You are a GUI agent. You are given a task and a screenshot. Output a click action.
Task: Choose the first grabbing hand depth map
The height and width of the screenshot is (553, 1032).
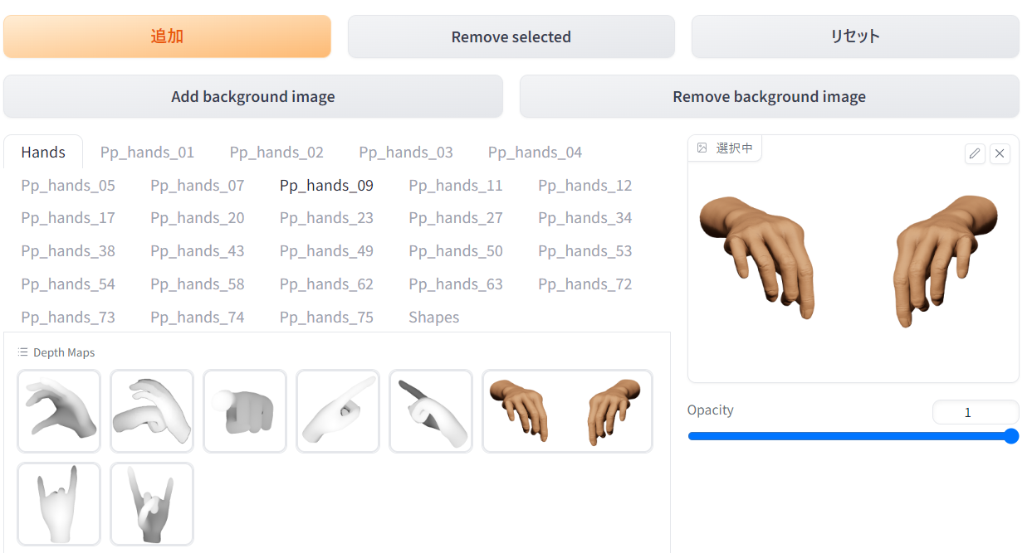coord(59,411)
